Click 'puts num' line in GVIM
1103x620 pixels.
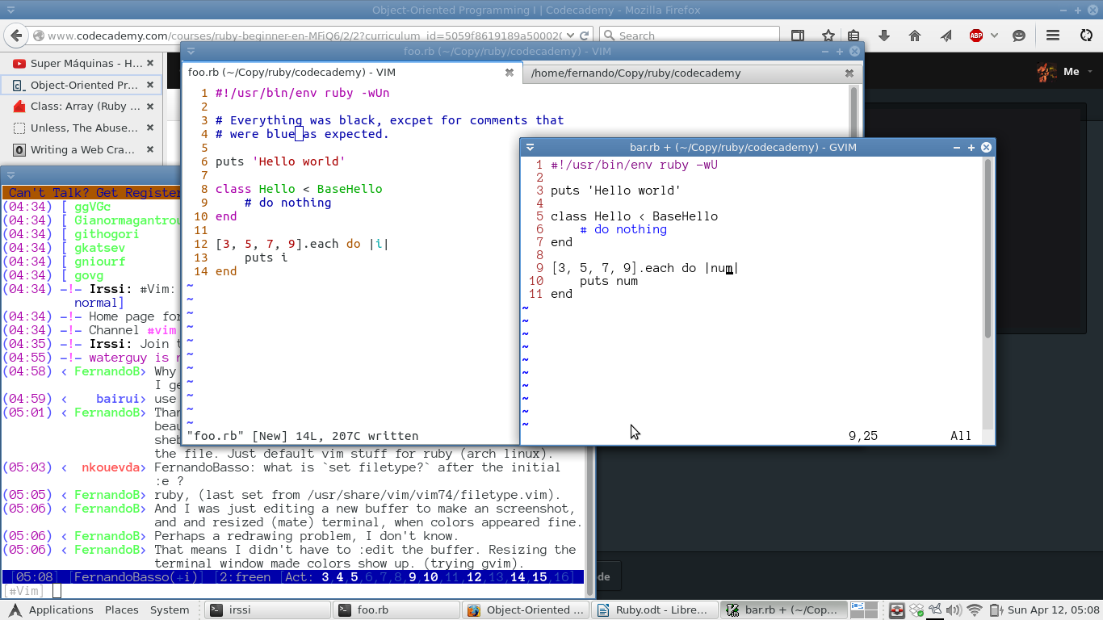pos(609,281)
